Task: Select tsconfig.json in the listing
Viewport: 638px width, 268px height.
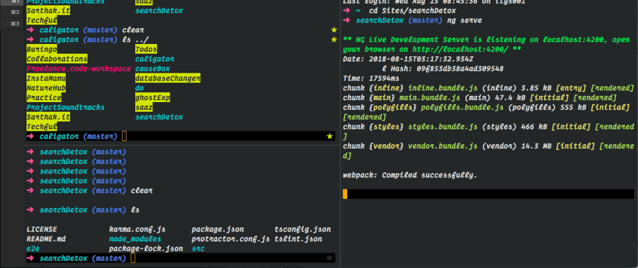Action: click(x=302, y=229)
